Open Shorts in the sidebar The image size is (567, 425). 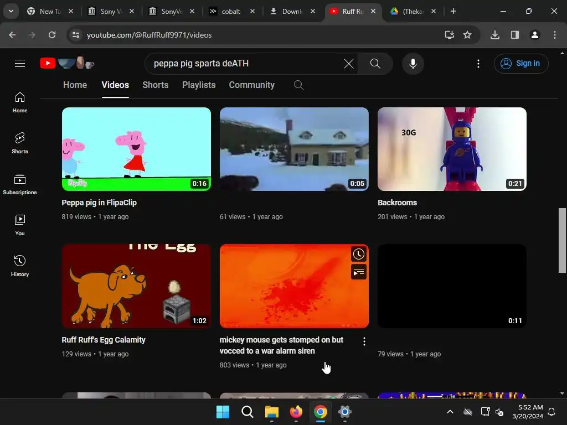(x=20, y=143)
